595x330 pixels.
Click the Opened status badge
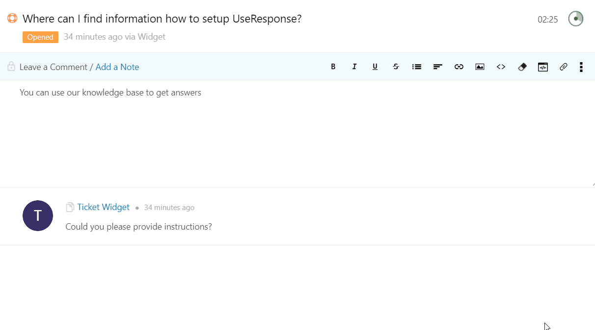40,37
